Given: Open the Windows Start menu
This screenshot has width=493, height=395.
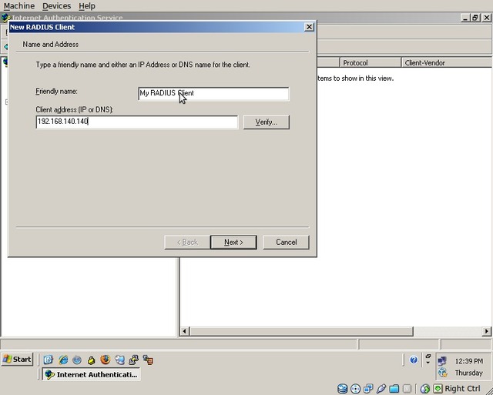Looking at the screenshot, I should click(18, 360).
